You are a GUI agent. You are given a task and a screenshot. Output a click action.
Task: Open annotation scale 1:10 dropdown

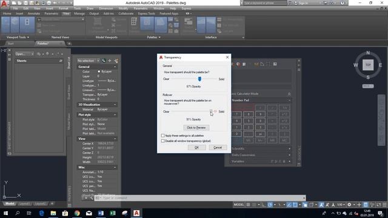point(341,205)
